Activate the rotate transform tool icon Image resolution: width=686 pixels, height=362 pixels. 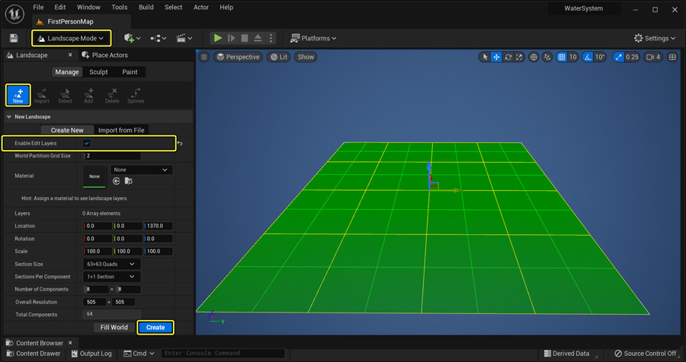coord(508,57)
